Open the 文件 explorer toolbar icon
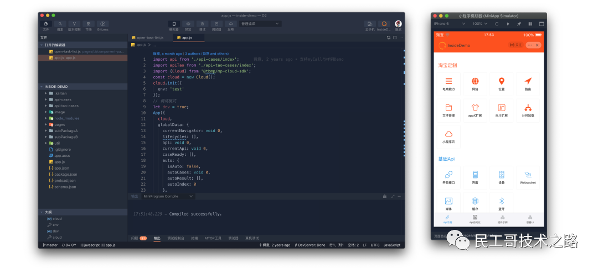 [x=46, y=24]
